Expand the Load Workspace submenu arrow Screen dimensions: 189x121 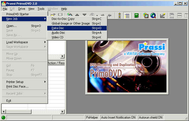pos(45,42)
